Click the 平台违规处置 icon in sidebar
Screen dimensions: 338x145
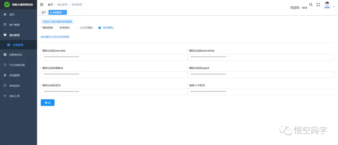5,65
